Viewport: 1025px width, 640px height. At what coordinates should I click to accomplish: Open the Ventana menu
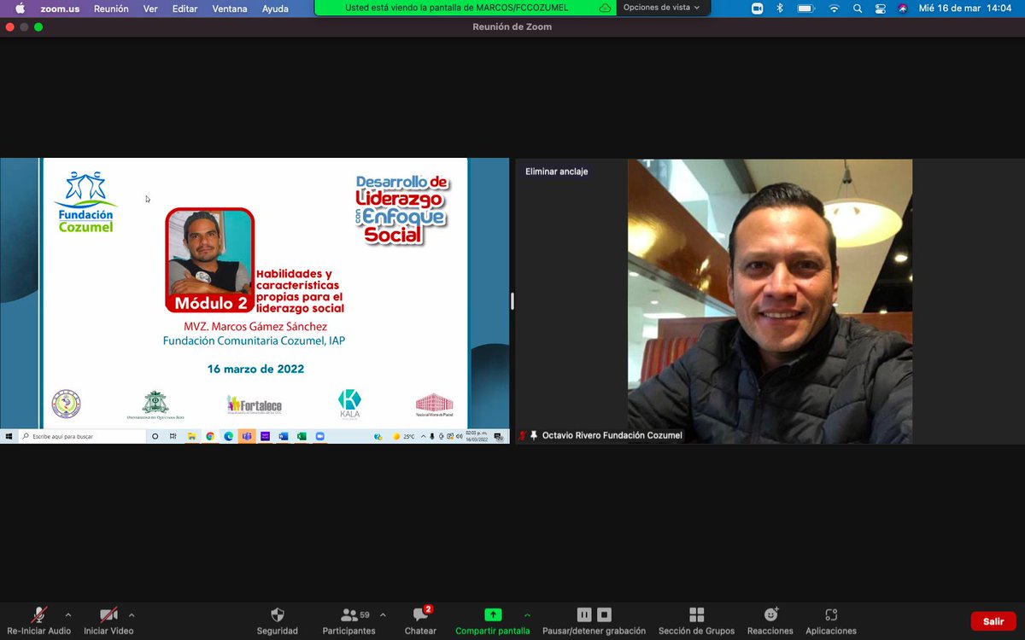(230, 9)
